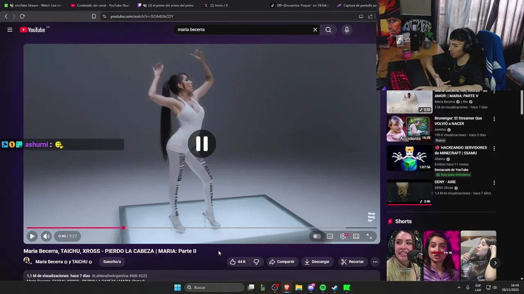Click the youtube.com address bar URL
Image resolution: width=524 pixels, height=294 pixels.
142,16
